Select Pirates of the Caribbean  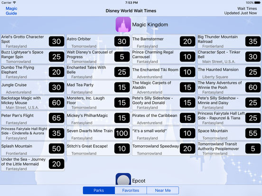pos(164,118)
